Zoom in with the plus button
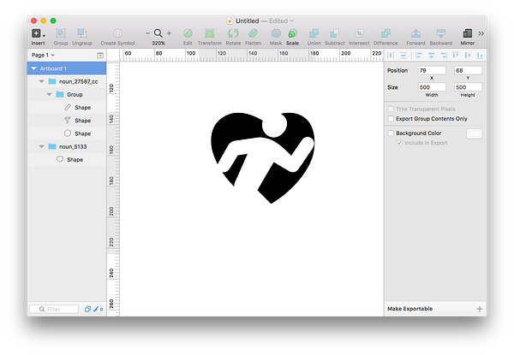Viewport: 514px width, 355px height. 169,33
